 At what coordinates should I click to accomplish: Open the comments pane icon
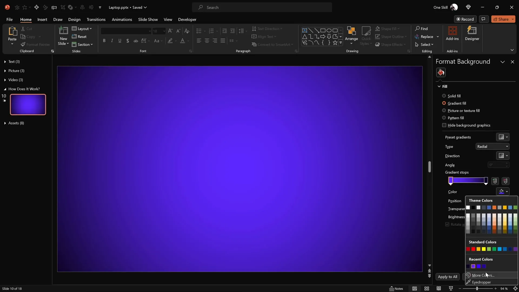click(483, 19)
